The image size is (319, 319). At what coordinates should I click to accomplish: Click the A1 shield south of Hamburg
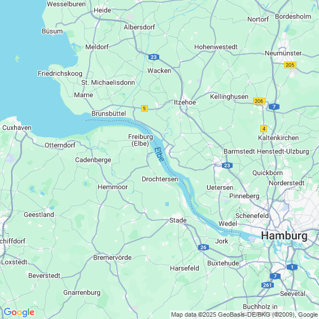[292, 267]
